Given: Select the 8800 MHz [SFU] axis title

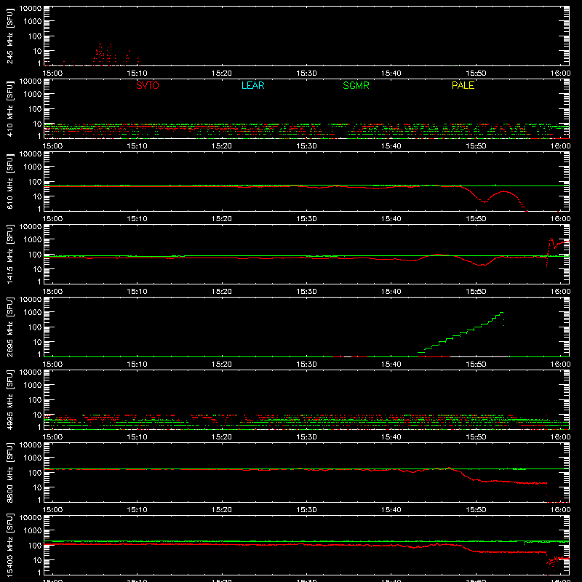Looking at the screenshot, I should (x=9, y=473).
